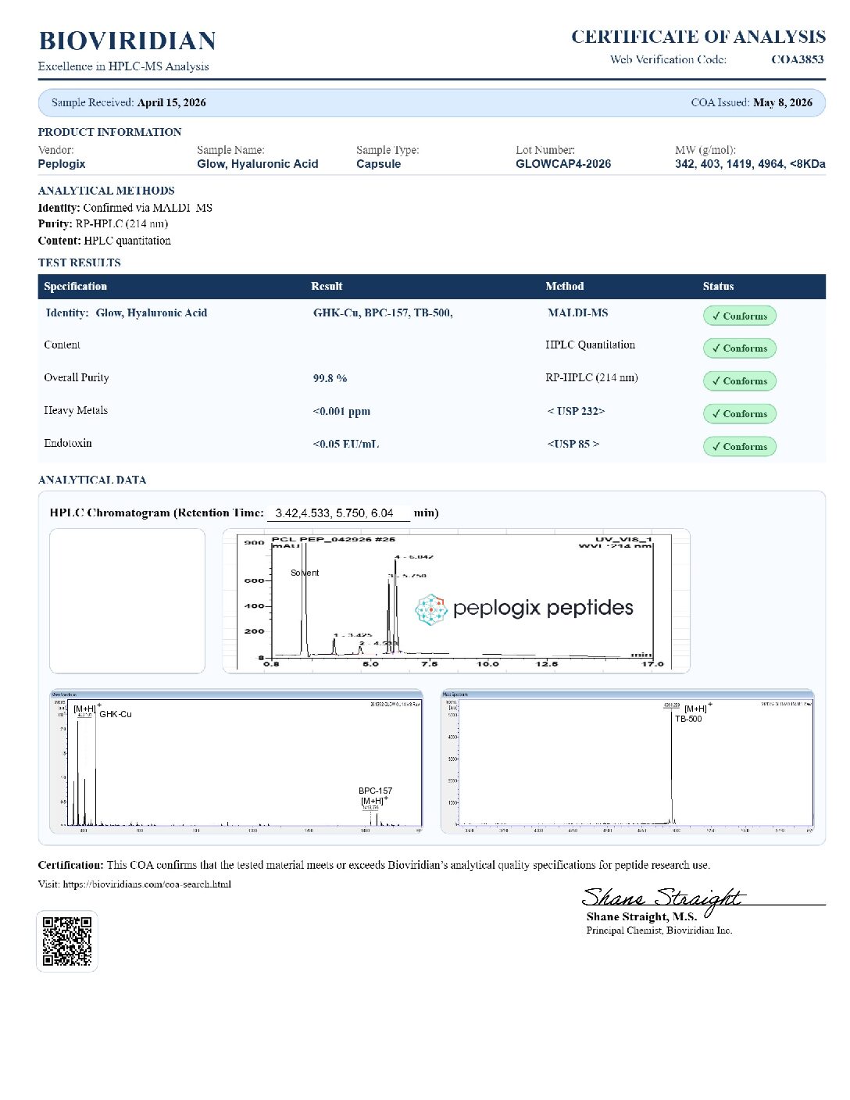
Task: Click the Sample Received April 15, 2026
Action: [129, 102]
